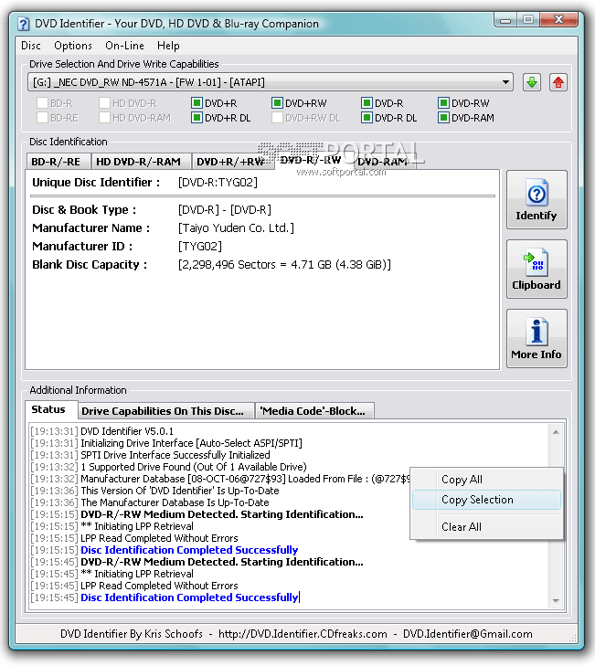Choose Copy All from context menu
This screenshot has width=595, height=666.
point(486,479)
